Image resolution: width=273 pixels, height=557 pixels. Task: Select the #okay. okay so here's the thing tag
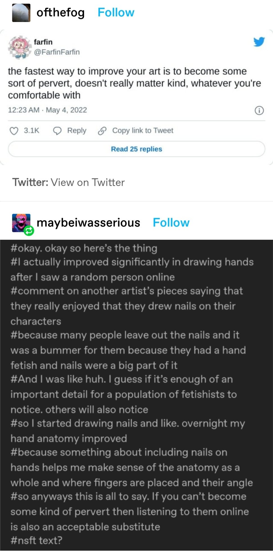84,248
